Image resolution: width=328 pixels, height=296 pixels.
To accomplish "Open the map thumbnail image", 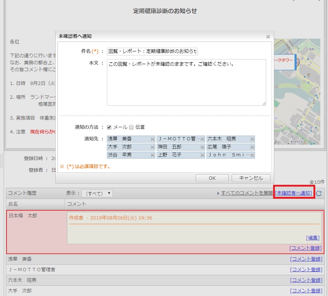I will 297,91.
